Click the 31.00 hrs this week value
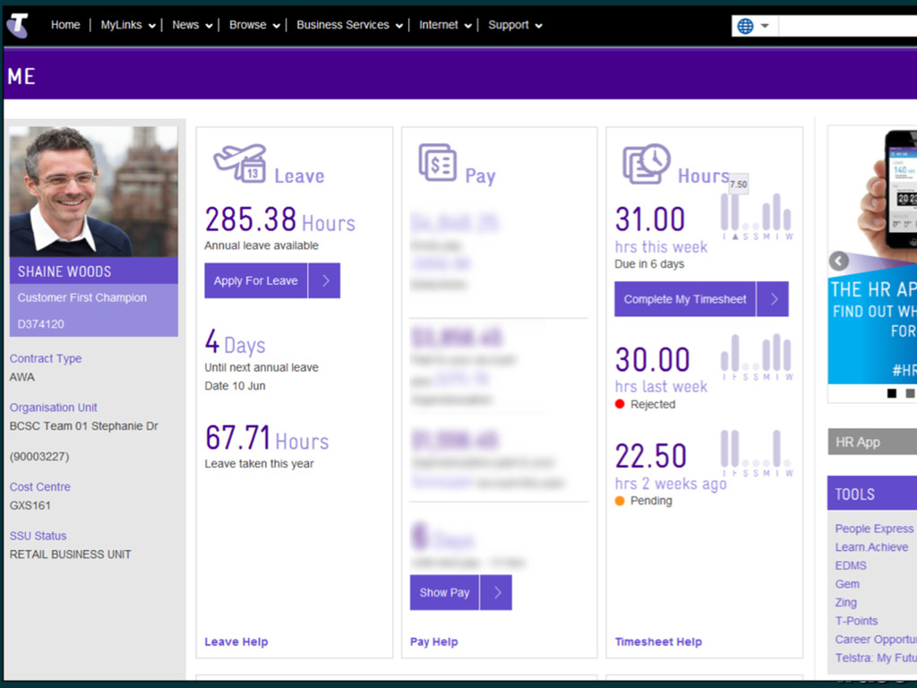The width and height of the screenshot is (917, 688). coord(650,219)
